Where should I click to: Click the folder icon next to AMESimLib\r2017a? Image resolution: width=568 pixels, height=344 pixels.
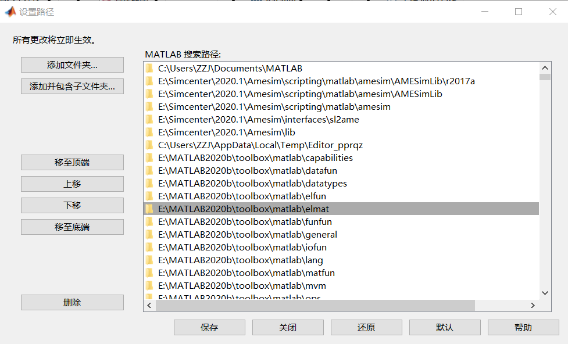149,81
